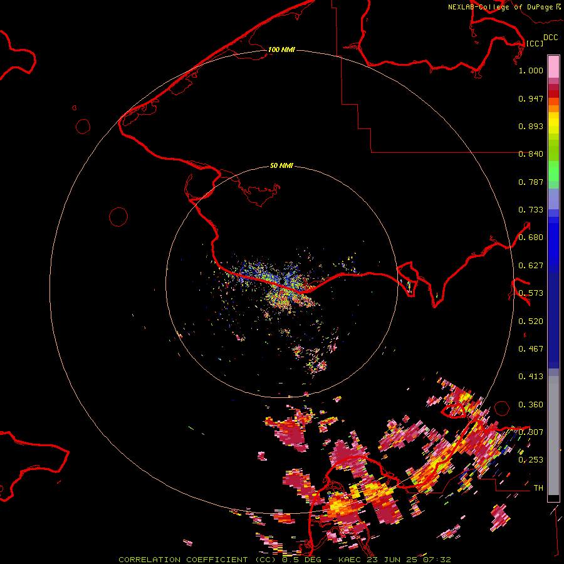Click the 0.947 scale value

[531, 98]
